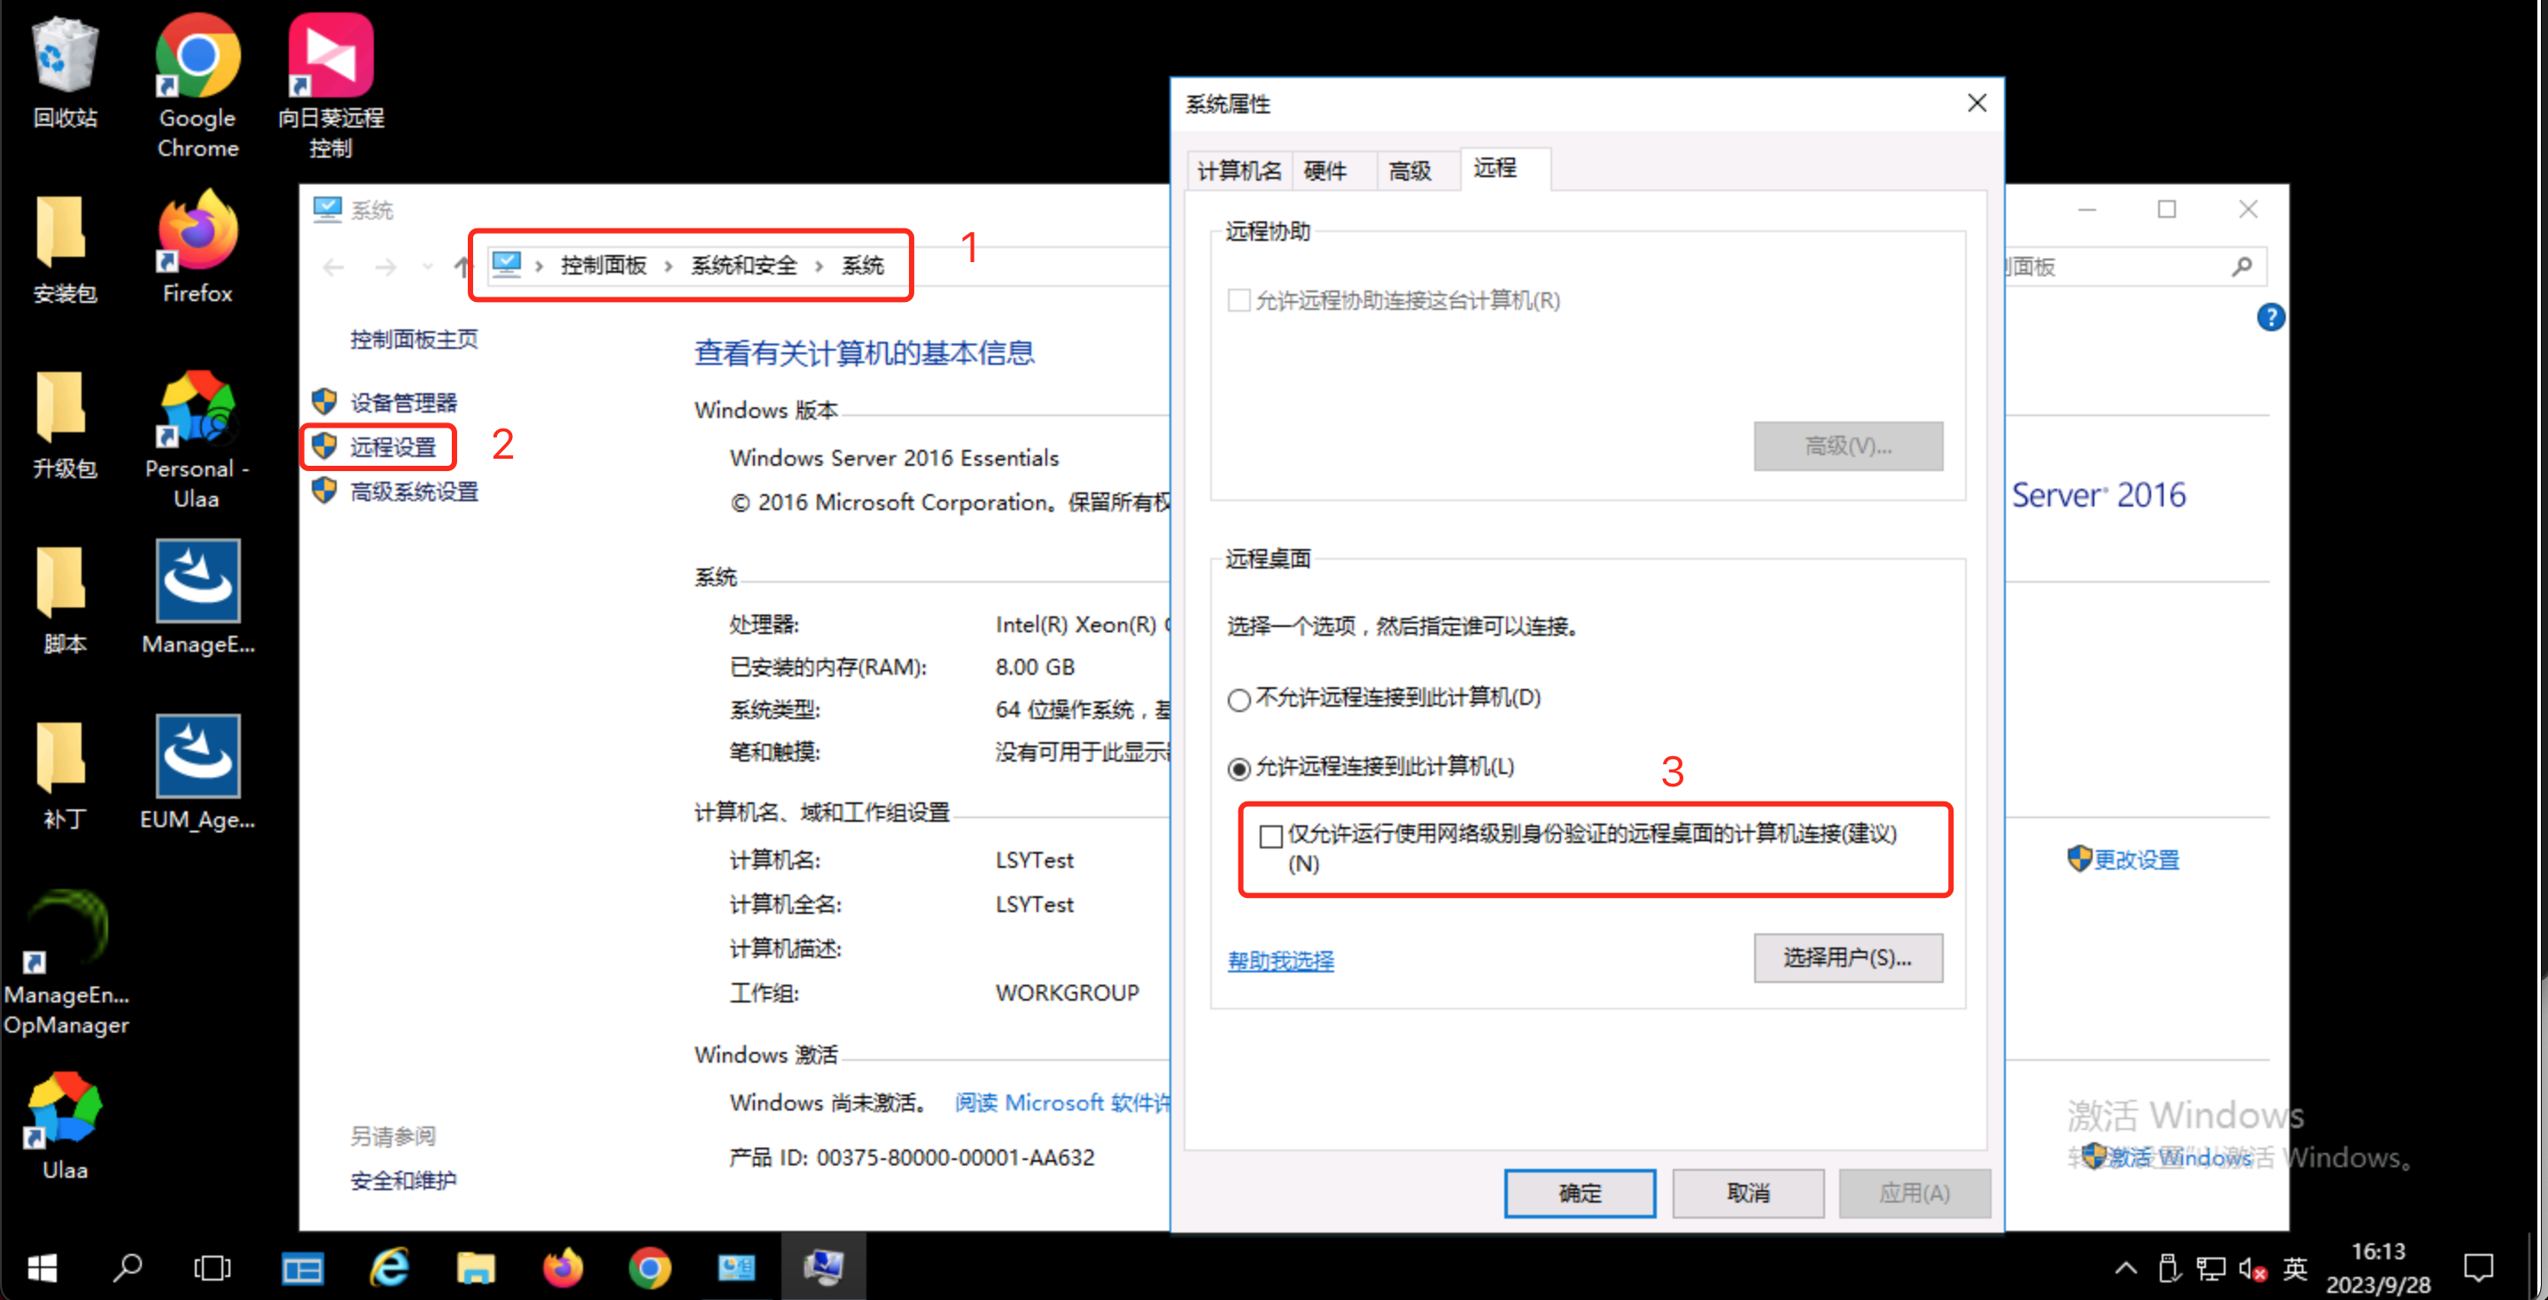Open Google Chrome desktop shortcut
The height and width of the screenshot is (1300, 2548).
click(x=198, y=87)
